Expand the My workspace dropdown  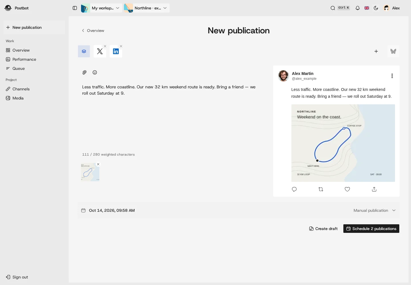point(101,8)
